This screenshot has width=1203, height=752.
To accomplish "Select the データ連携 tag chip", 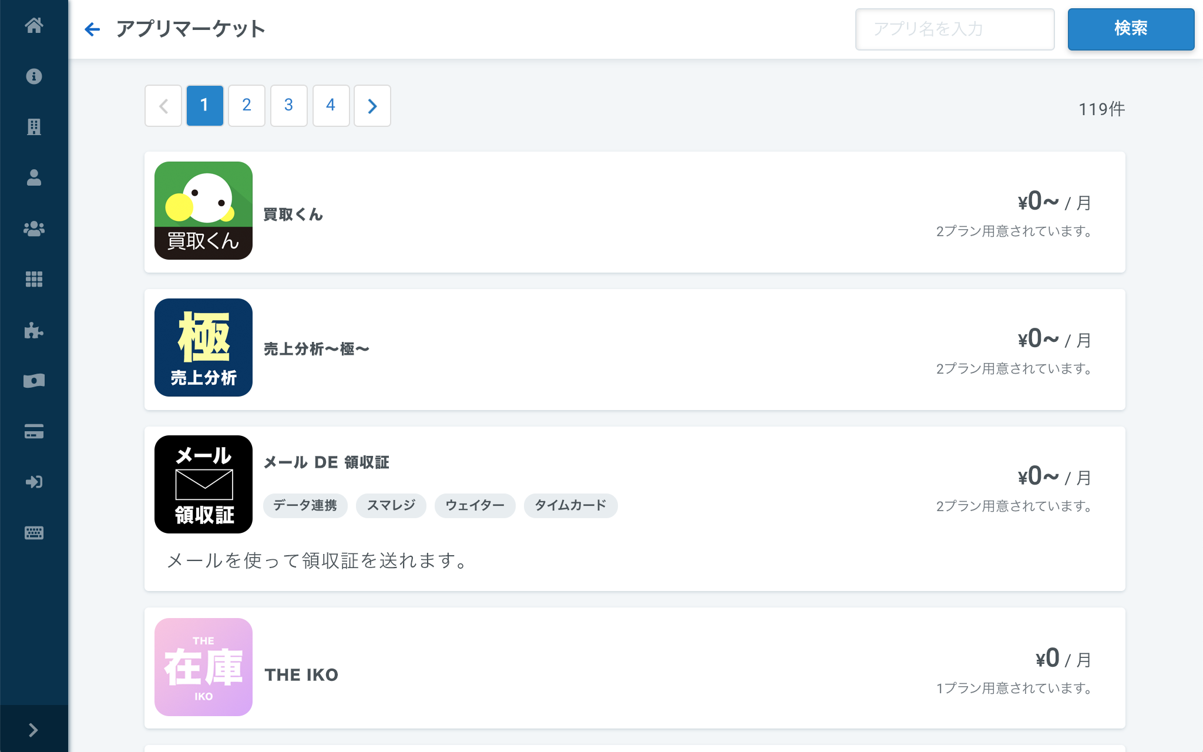I will point(305,506).
